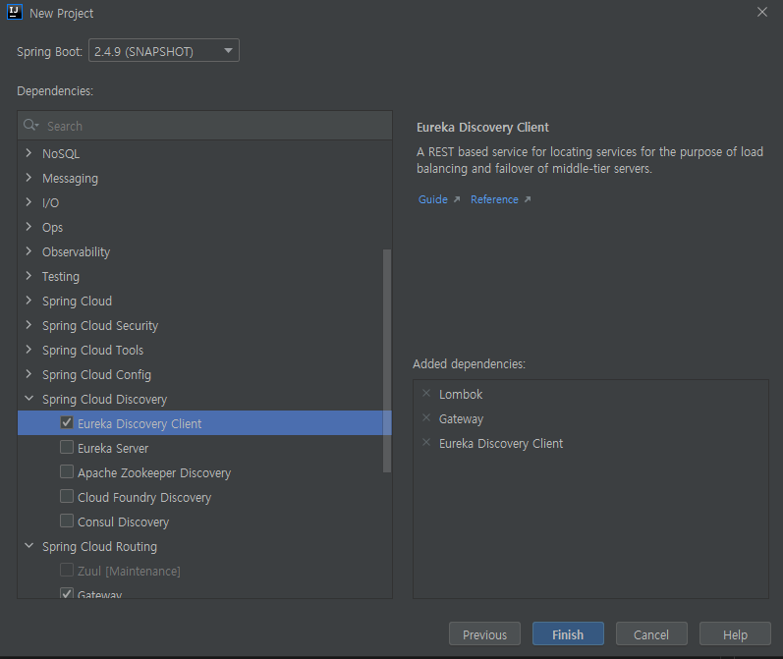Remove Lombok via its X icon
This screenshot has height=659, width=783.
(x=426, y=394)
